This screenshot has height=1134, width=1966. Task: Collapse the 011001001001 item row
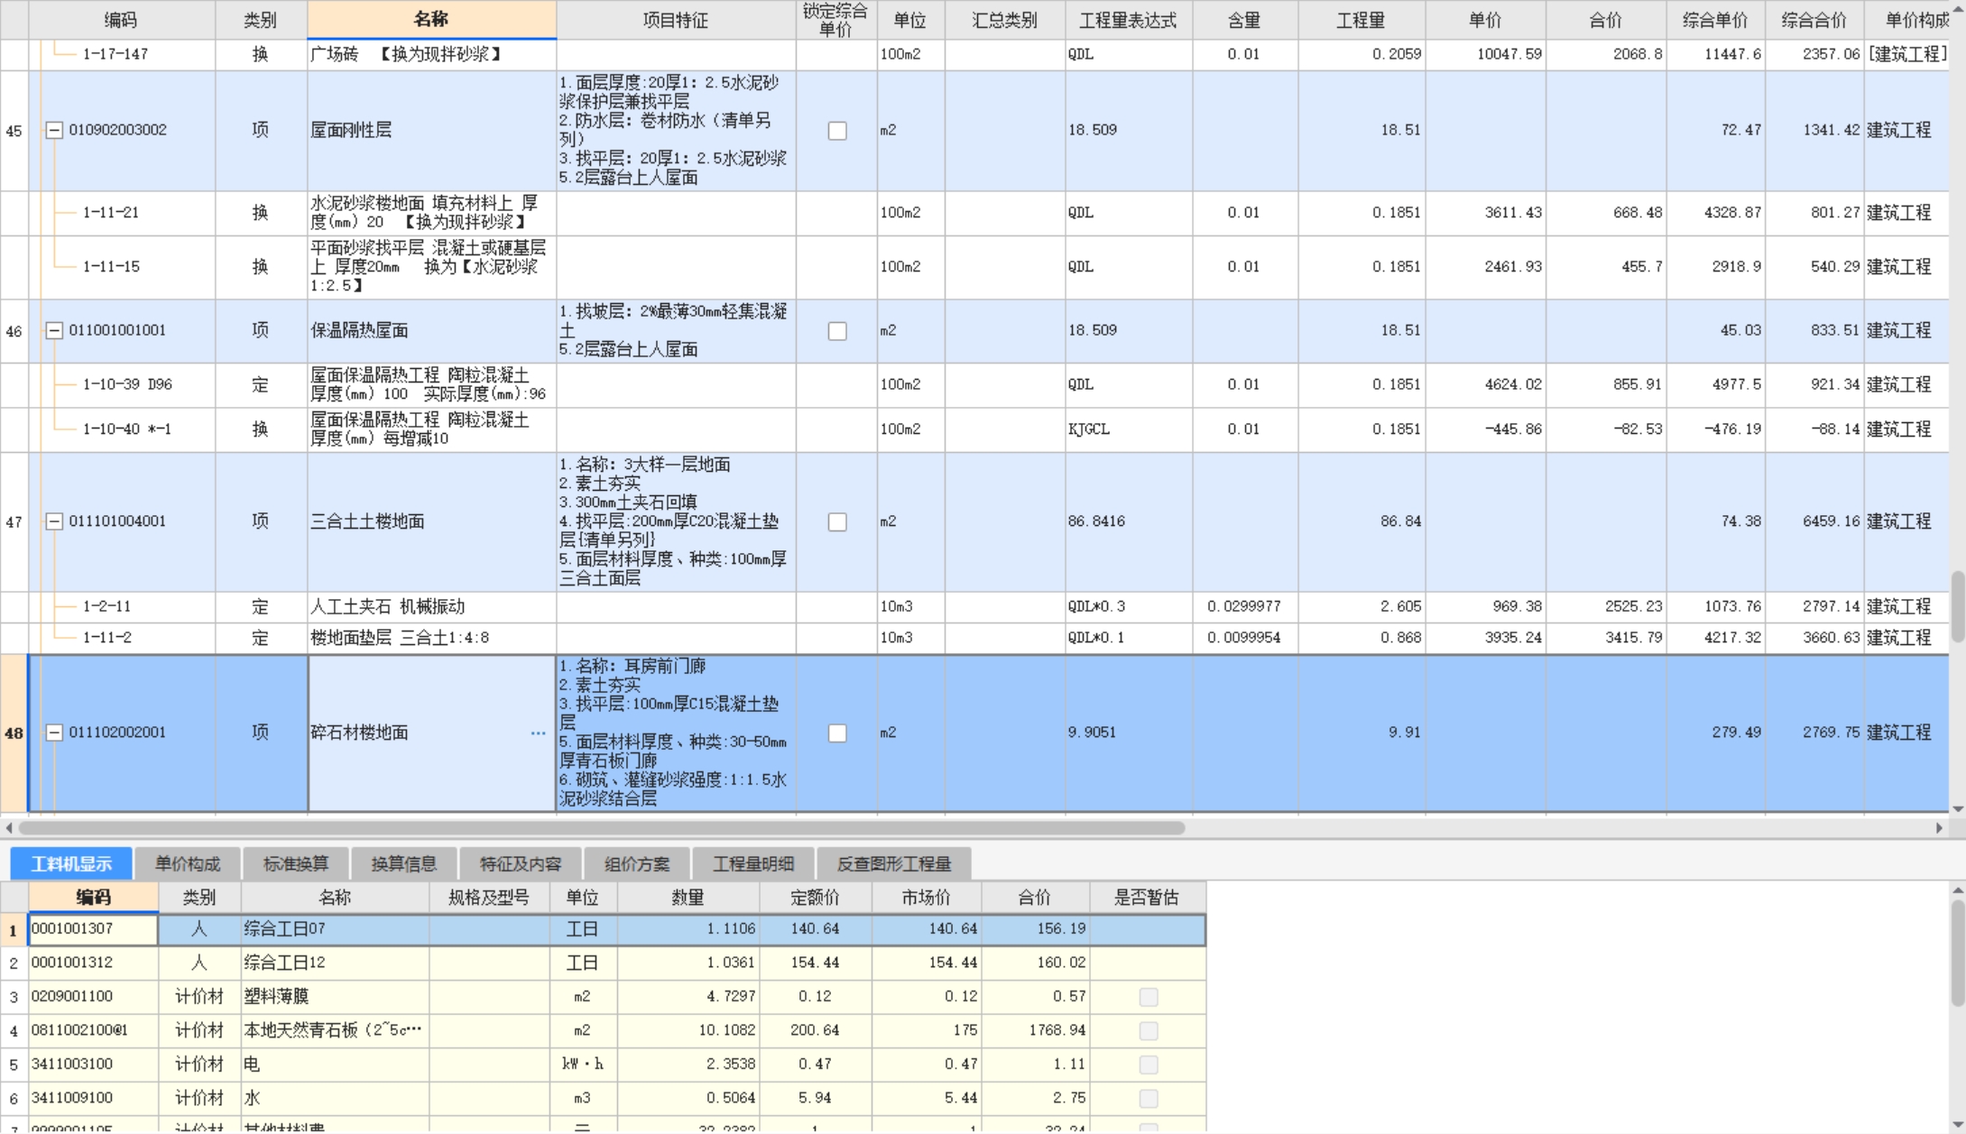tap(54, 330)
